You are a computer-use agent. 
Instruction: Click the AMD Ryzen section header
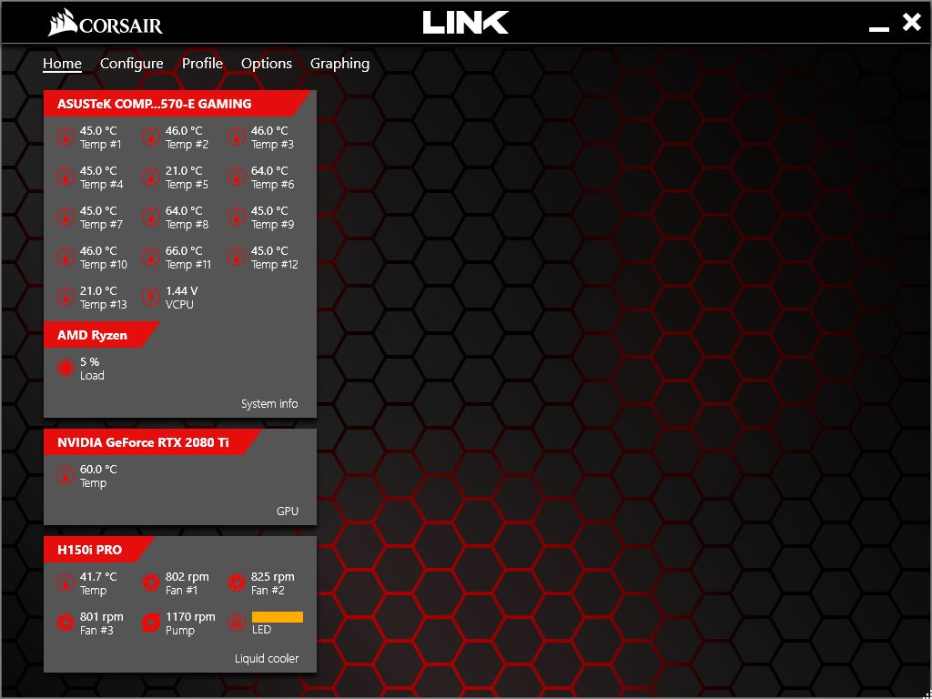(101, 335)
